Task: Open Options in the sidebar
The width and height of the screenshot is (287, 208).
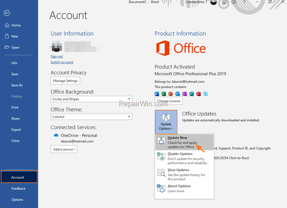Action: pyautogui.click(x=17, y=200)
